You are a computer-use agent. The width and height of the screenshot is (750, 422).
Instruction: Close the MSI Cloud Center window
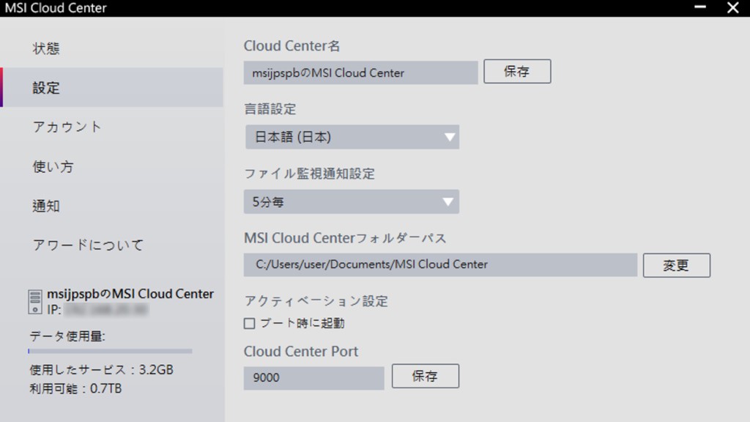pyautogui.click(x=733, y=8)
